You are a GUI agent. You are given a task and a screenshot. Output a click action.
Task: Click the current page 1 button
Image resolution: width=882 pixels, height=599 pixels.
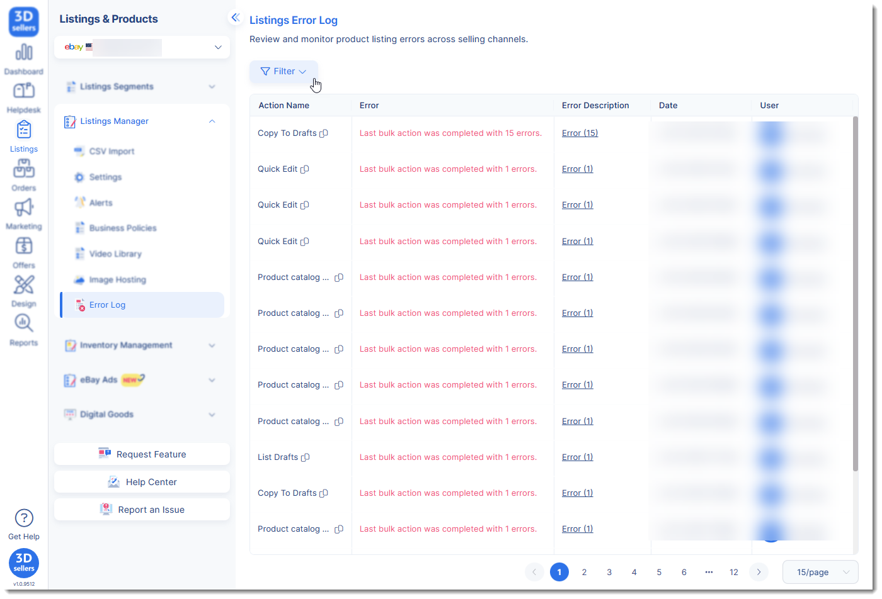point(559,572)
